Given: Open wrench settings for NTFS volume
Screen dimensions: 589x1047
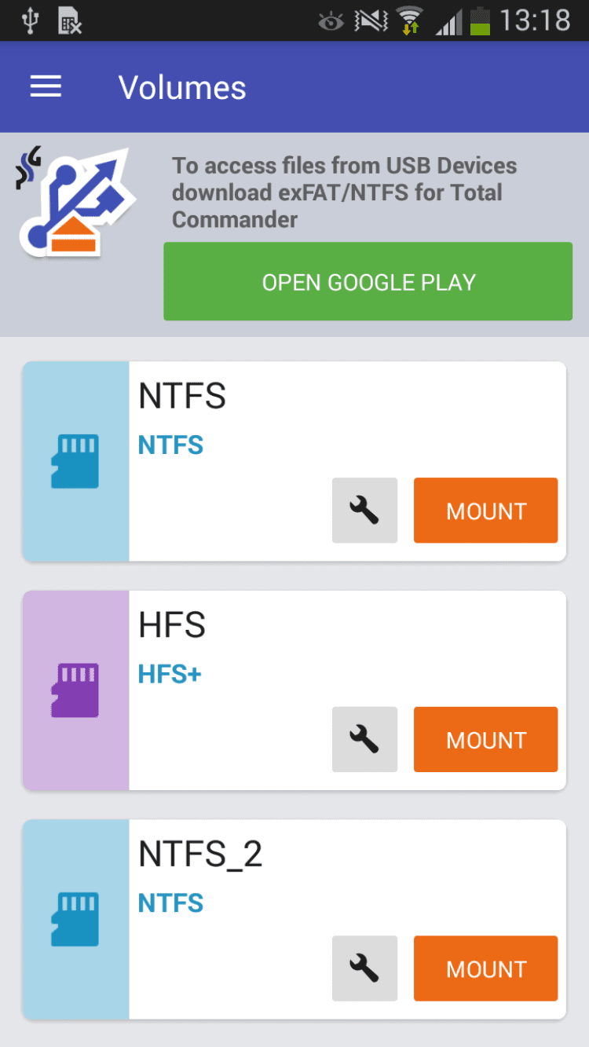Looking at the screenshot, I should 364,511.
